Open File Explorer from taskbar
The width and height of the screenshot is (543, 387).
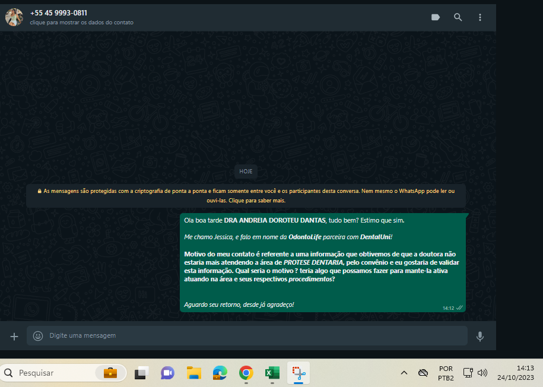(x=194, y=373)
